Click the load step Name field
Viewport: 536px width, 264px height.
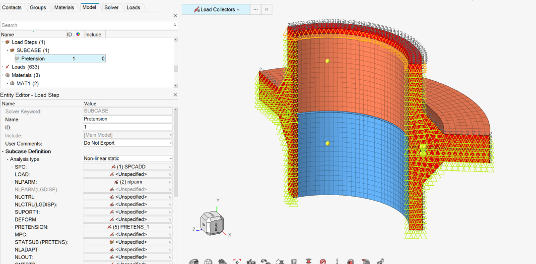pyautogui.click(x=128, y=119)
